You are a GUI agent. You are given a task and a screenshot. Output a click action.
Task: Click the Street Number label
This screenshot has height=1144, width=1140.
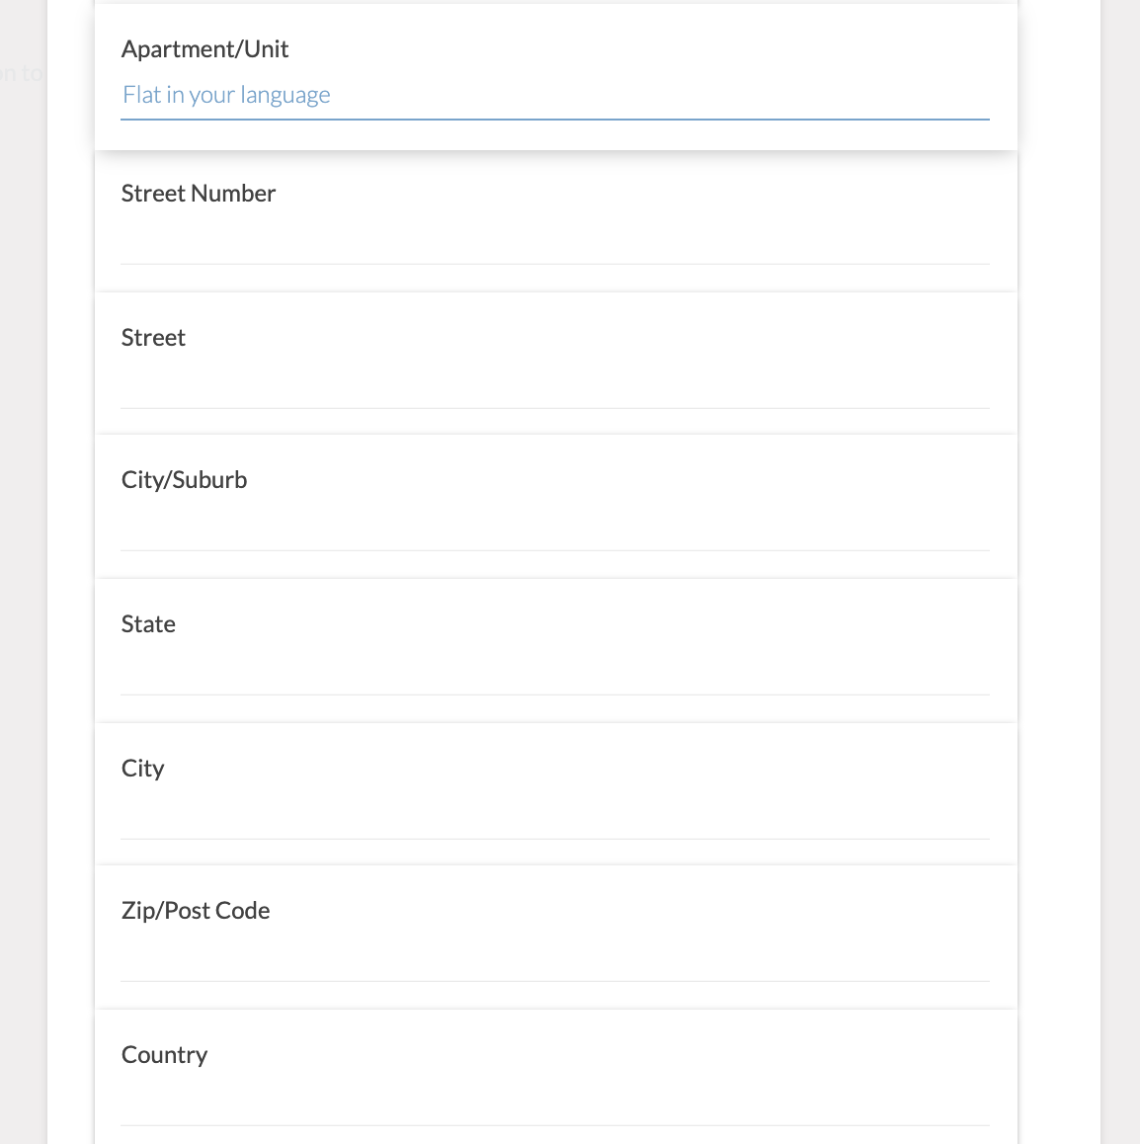point(198,194)
